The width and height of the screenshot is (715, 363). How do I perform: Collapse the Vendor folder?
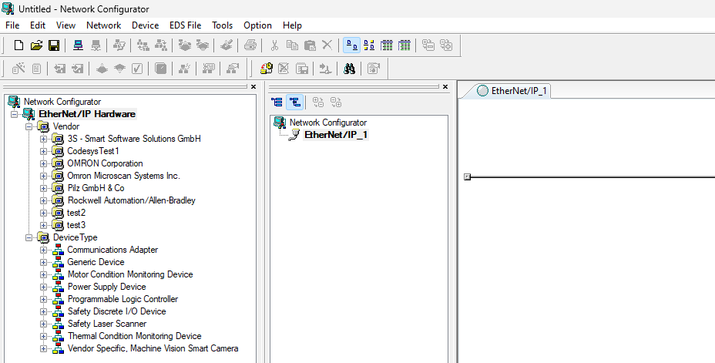point(29,126)
